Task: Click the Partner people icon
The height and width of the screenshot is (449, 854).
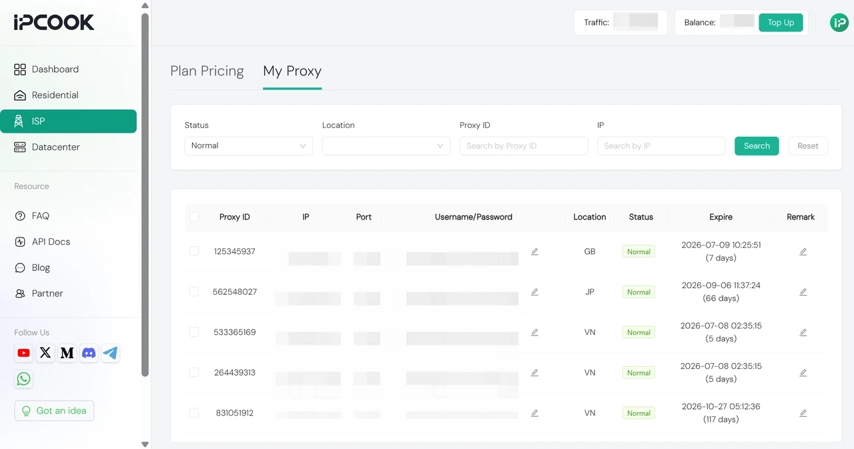Action: click(20, 294)
